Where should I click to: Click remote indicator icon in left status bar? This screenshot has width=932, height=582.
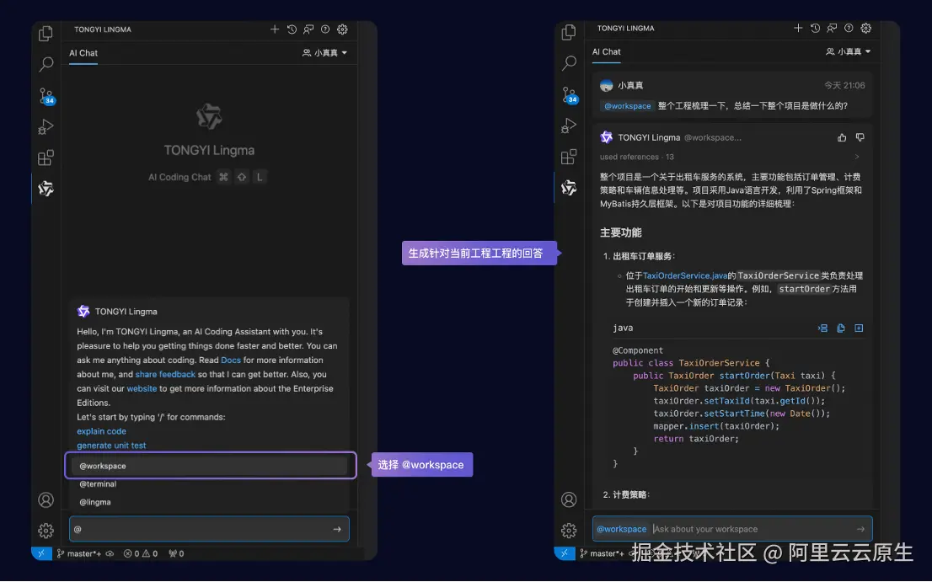tap(41, 553)
